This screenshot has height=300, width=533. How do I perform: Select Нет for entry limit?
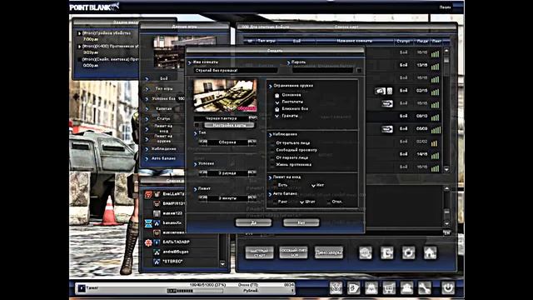tap(313, 186)
